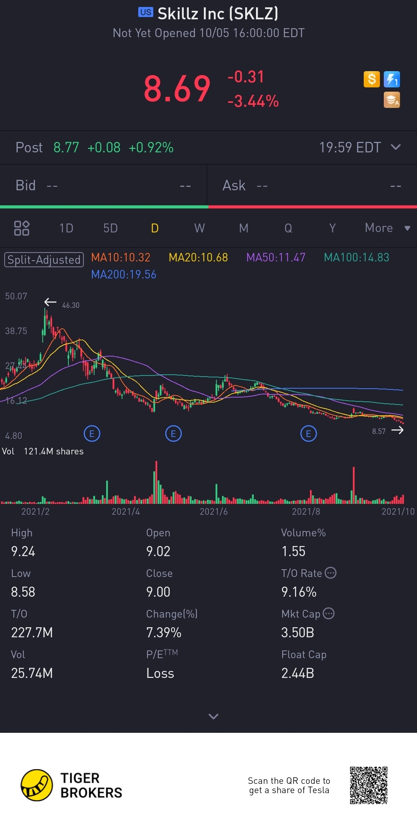Tap the tallest volume bar near 2021/5

tap(156, 482)
